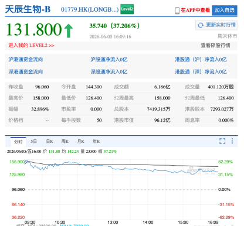The width and height of the screenshot is (244, 226).
Task: Switch to the 月K chart tab
Action: pyautogui.click(x=80, y=141)
